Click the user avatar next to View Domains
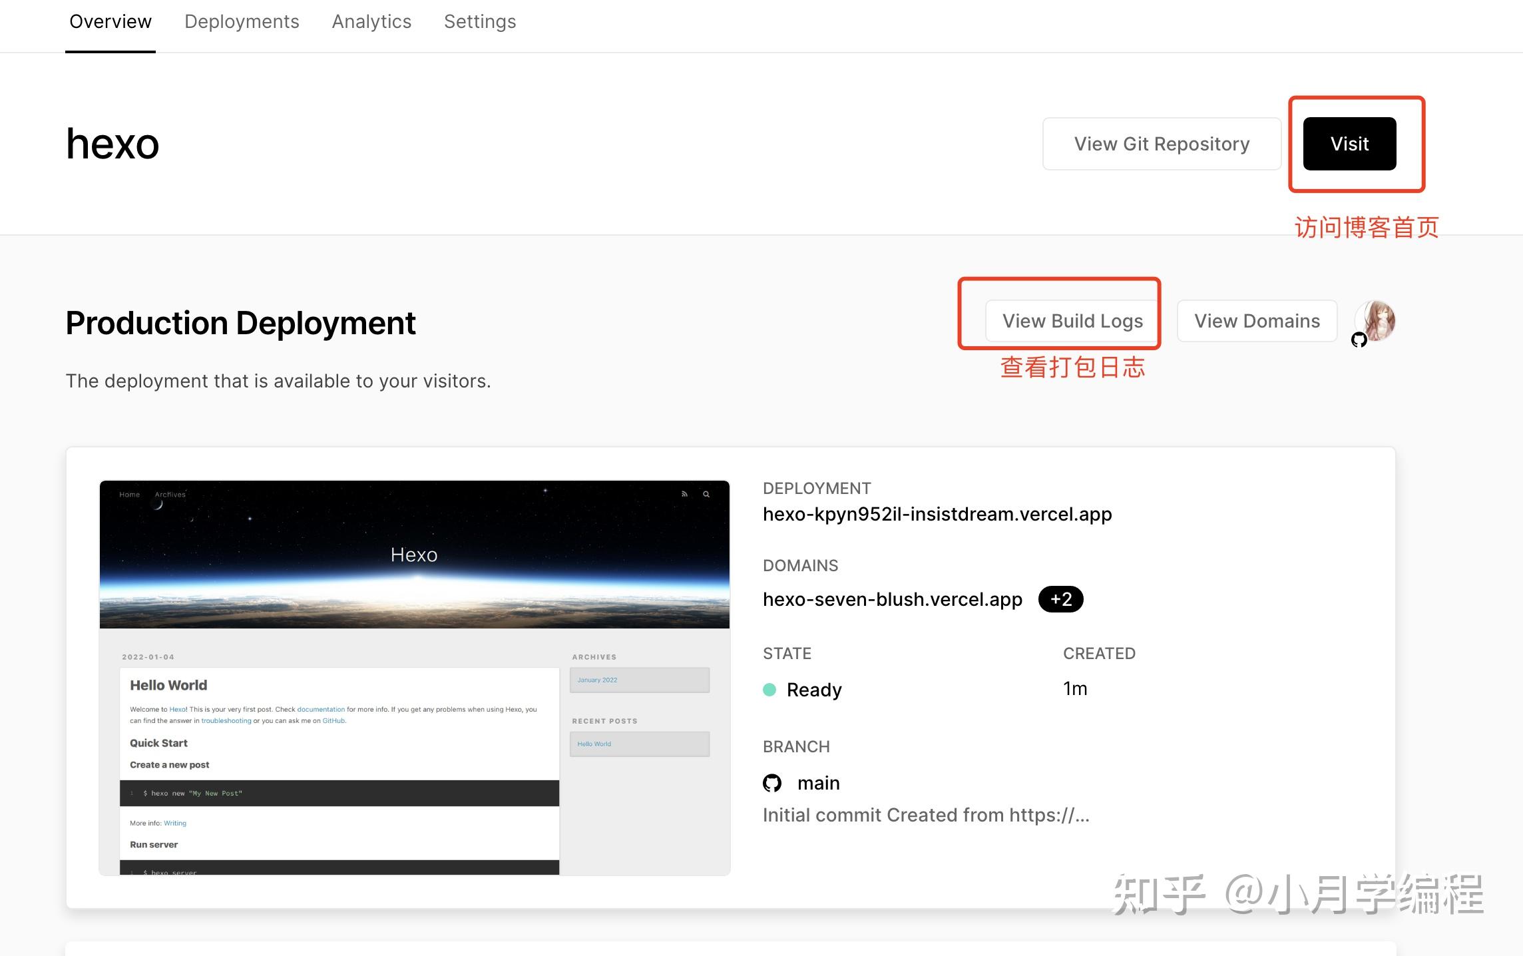Viewport: 1523px width, 956px height. [x=1377, y=320]
